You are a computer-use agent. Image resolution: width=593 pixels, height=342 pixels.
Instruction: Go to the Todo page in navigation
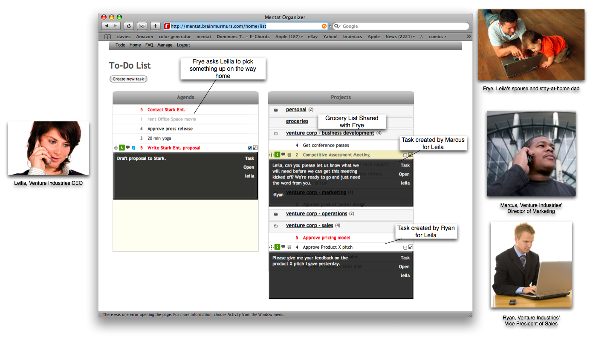[120, 45]
